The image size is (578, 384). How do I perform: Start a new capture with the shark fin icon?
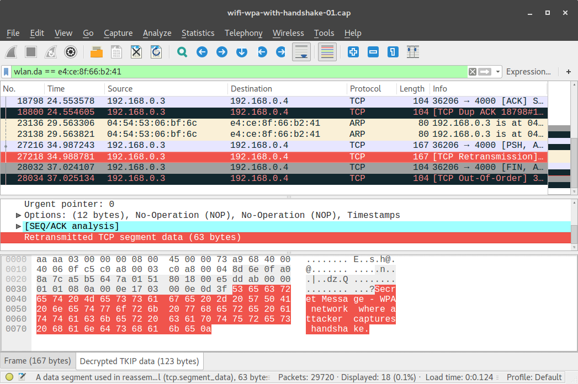[x=12, y=51]
